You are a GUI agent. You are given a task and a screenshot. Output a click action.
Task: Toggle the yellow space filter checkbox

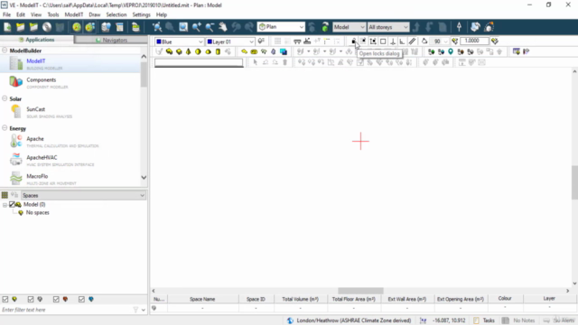click(x=5, y=299)
